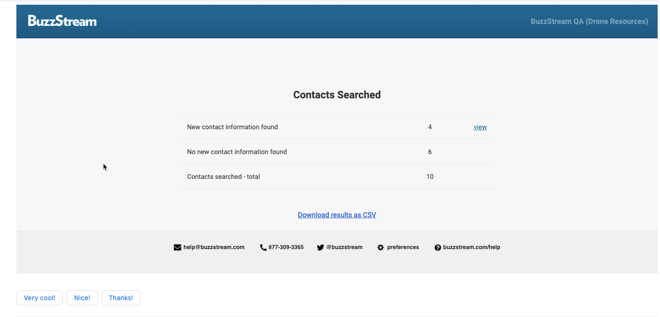The image size is (660, 317).
Task: Click the BuzzStream logo in the header
Action: (62, 21)
